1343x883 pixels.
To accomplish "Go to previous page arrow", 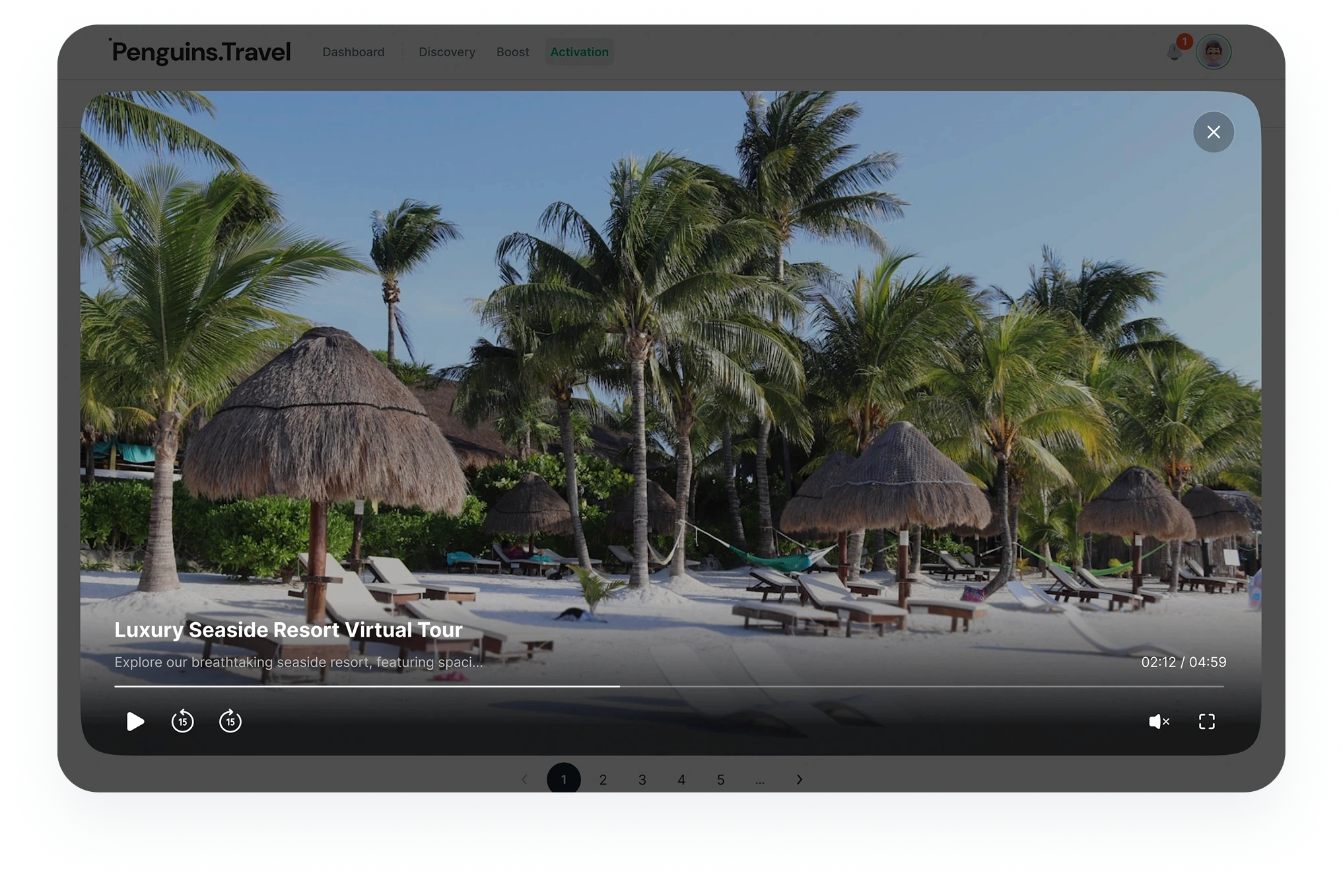I will [x=524, y=779].
